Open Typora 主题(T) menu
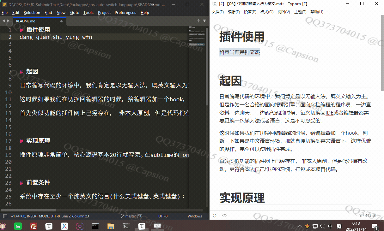The image size is (384, 231). (300, 12)
